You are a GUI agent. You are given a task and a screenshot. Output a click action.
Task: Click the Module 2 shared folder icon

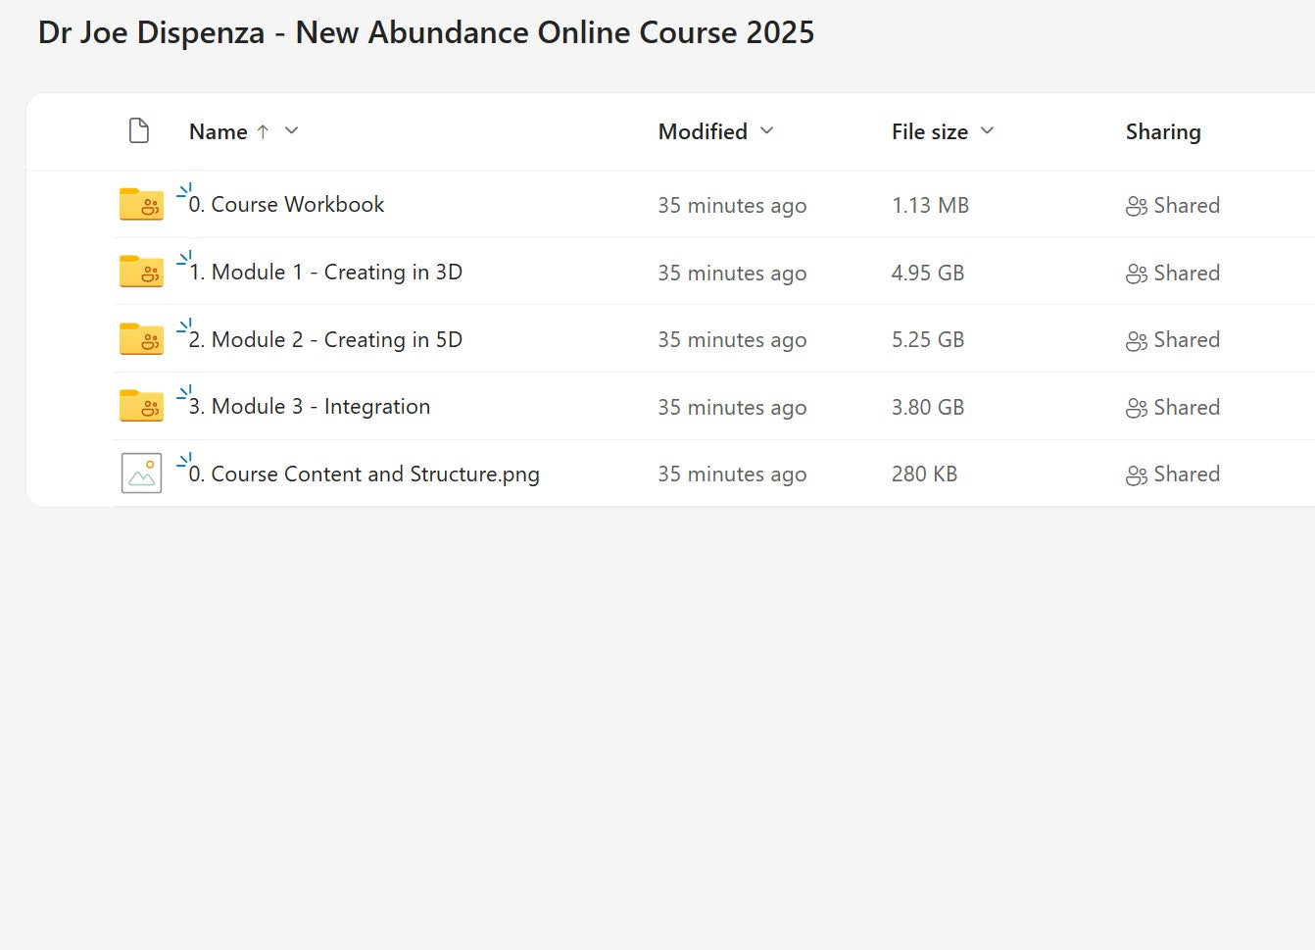[x=141, y=339]
